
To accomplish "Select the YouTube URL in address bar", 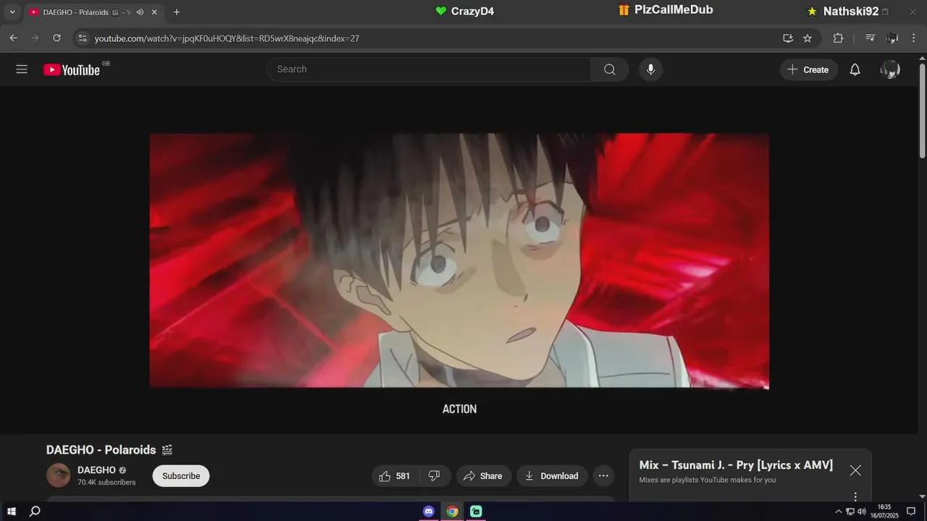I will 227,38.
